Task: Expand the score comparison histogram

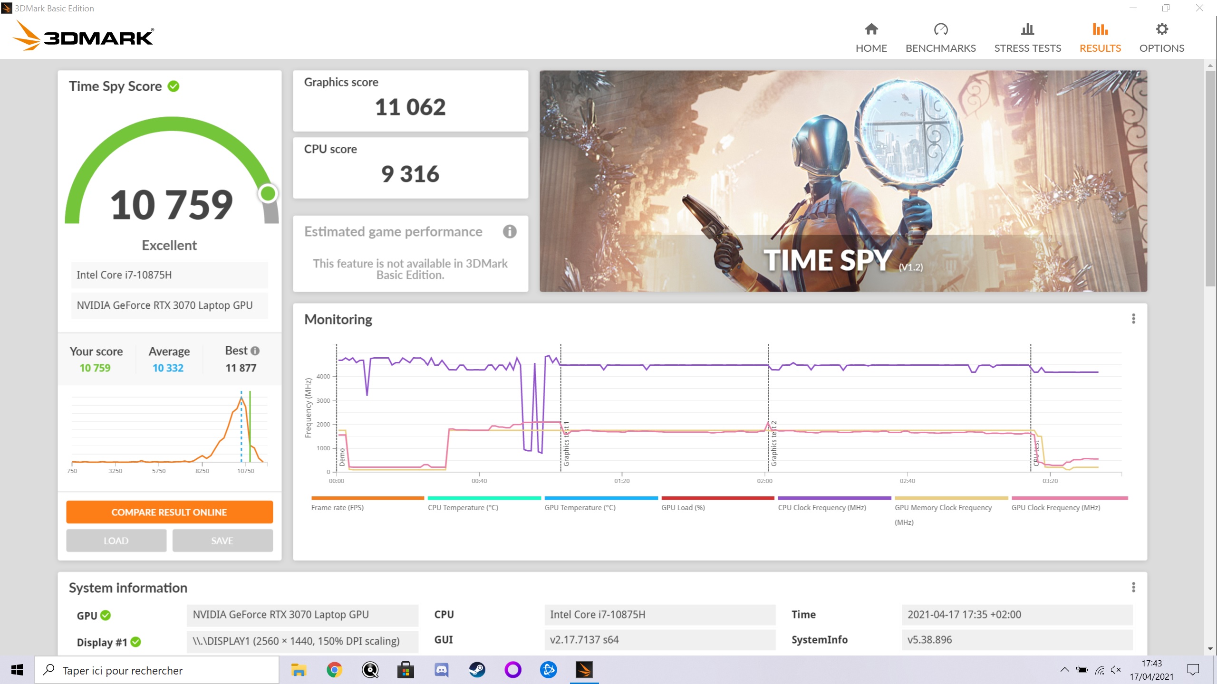Action: coord(168,430)
